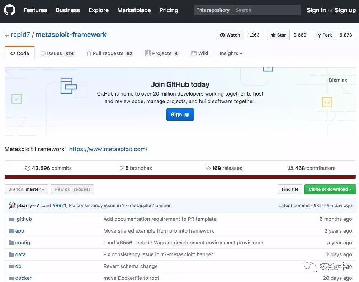Click the Find file button
Viewport: 359px width, 282px height.
pos(290,189)
